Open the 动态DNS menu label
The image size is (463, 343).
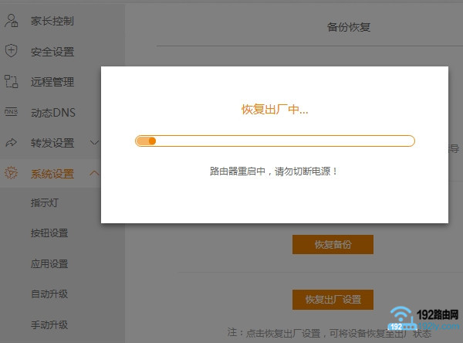click(x=53, y=113)
